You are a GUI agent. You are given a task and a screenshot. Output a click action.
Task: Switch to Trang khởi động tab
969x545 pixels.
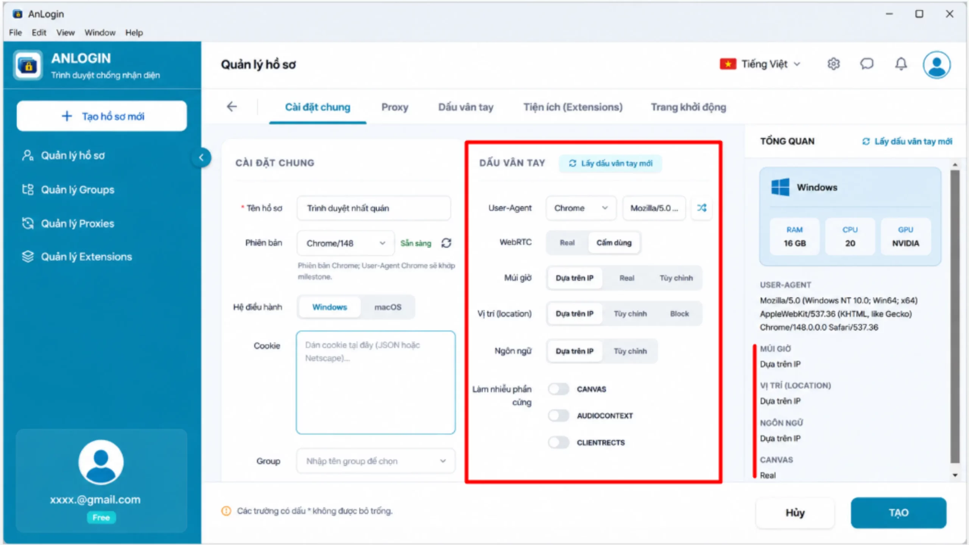(x=689, y=107)
